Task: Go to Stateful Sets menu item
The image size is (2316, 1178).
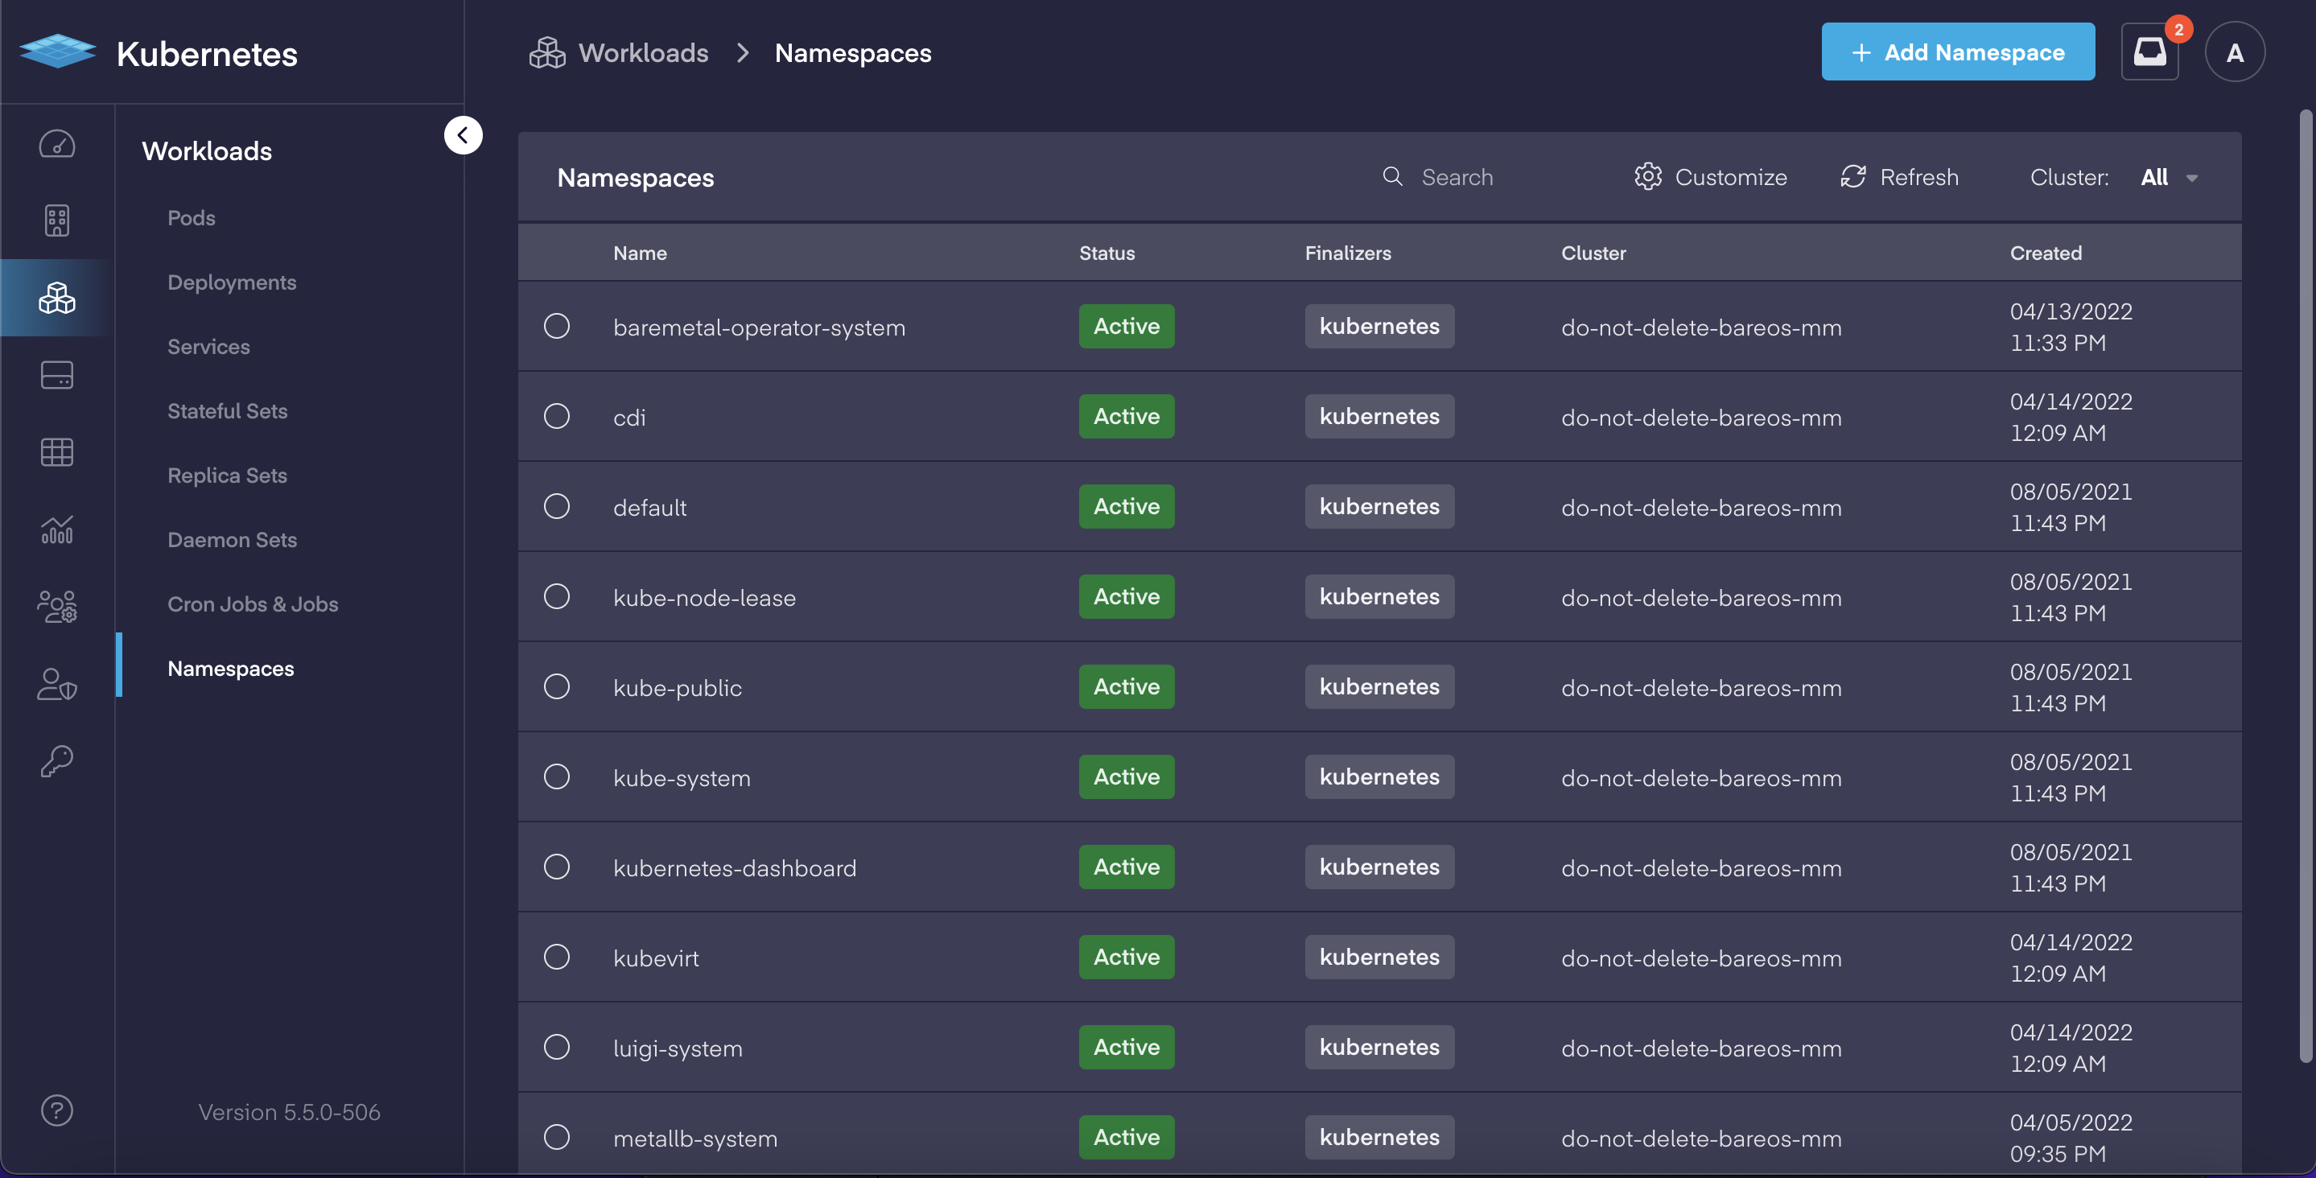Action: (228, 411)
